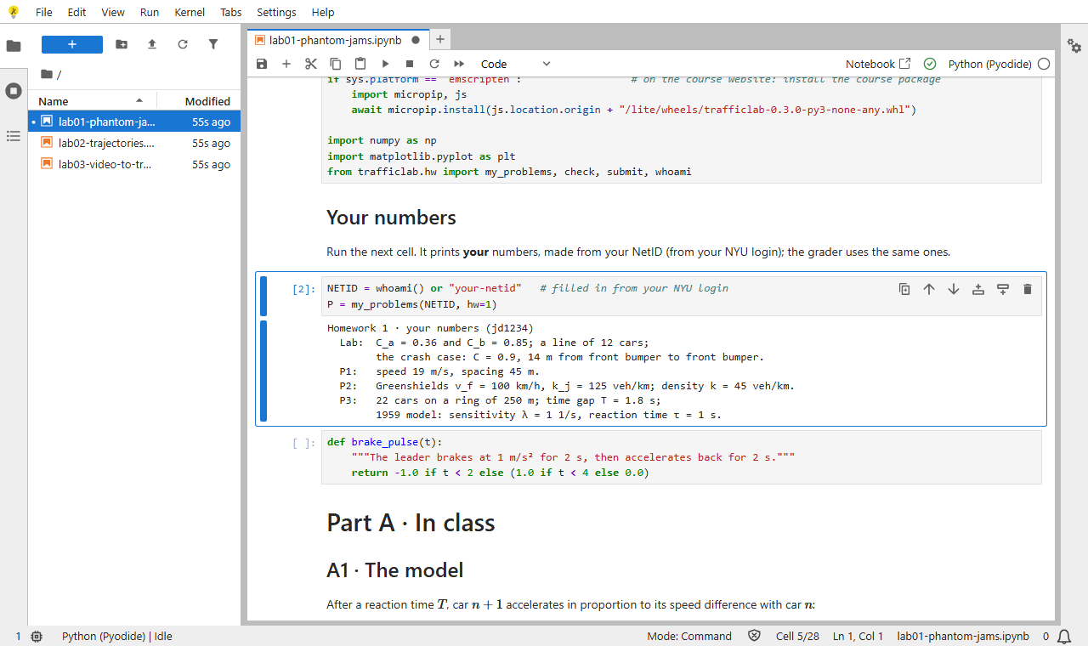Screen dimensions: 1088x646
Task: Cut the selected cell with the scissors icon
Action: 311,64
